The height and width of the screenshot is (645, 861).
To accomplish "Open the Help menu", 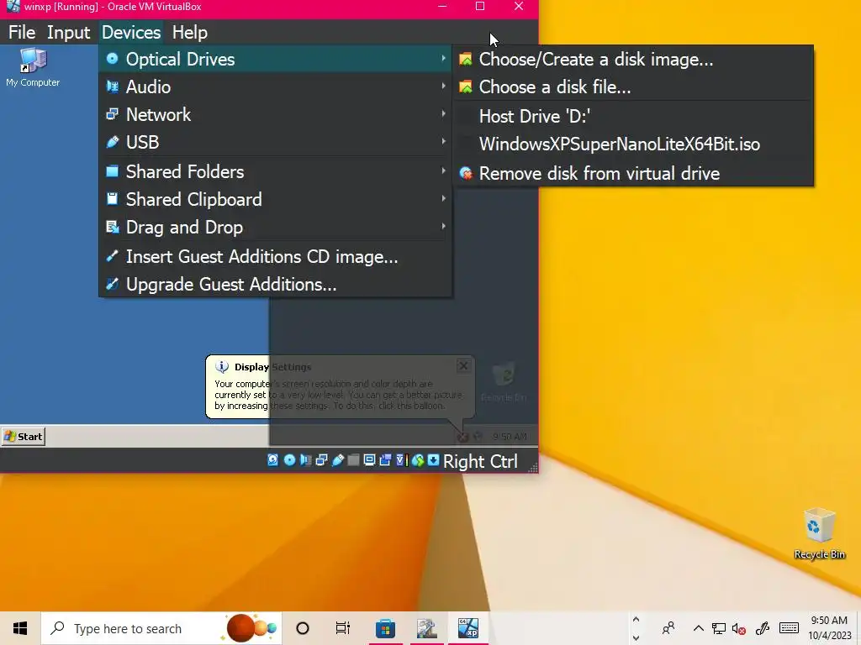I will 190,33.
